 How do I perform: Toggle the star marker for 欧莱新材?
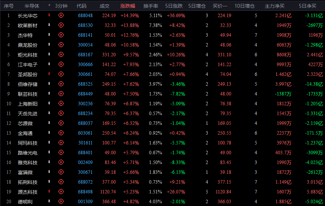tap(49, 25)
